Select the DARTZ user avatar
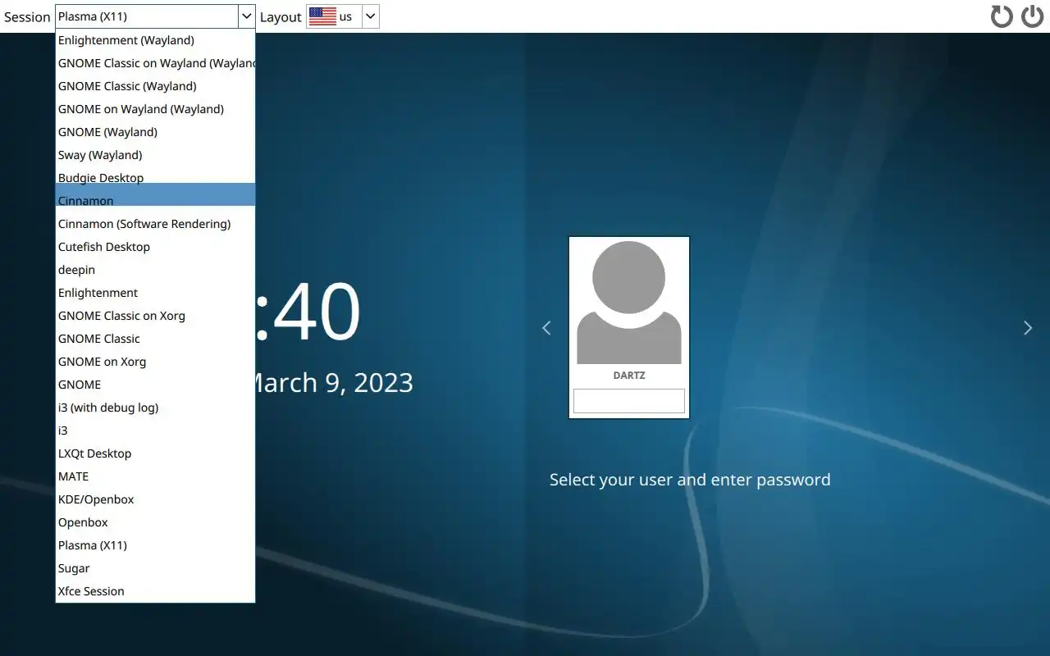The image size is (1050, 656). [x=629, y=303]
